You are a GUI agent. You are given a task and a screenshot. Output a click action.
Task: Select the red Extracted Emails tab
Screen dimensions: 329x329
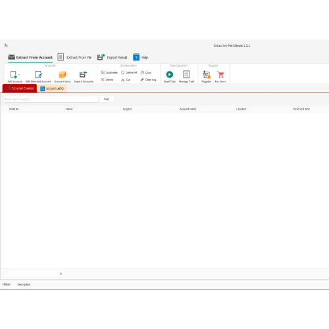click(x=20, y=88)
